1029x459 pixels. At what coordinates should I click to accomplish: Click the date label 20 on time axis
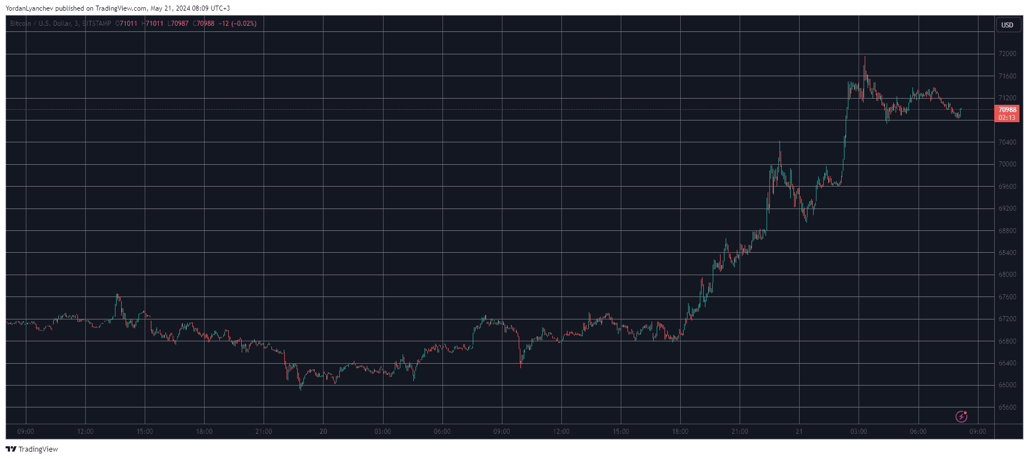tap(323, 432)
